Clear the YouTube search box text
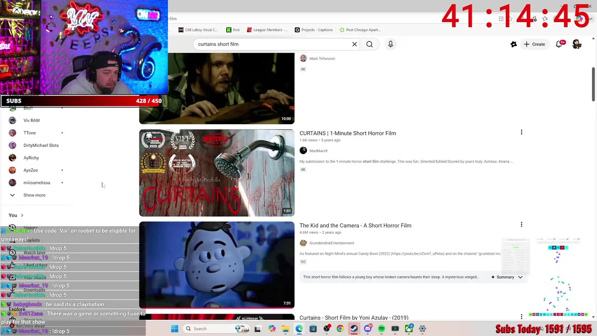597x336 pixels. pos(354,44)
